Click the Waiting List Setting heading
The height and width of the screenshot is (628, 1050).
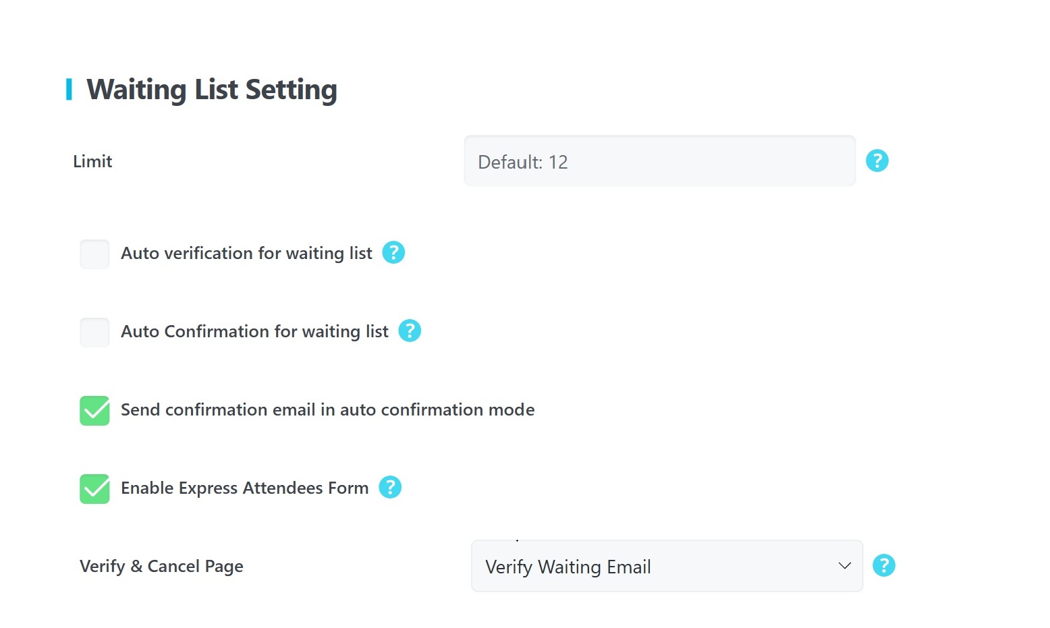(x=211, y=88)
